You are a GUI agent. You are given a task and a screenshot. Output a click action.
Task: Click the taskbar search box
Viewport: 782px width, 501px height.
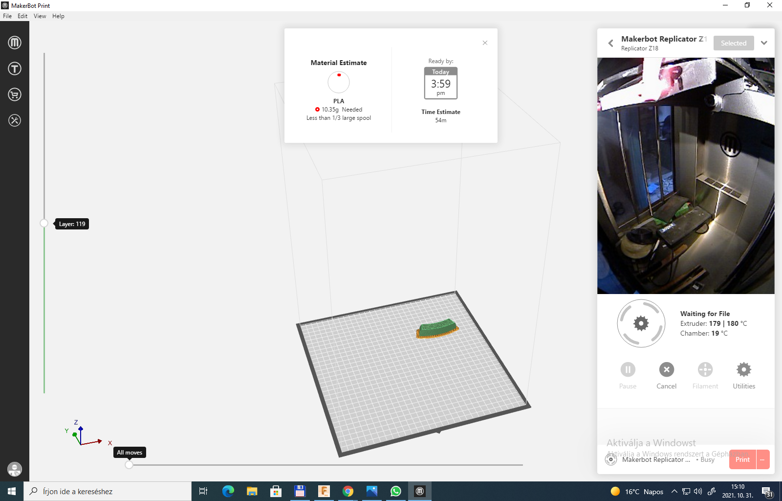pos(108,491)
